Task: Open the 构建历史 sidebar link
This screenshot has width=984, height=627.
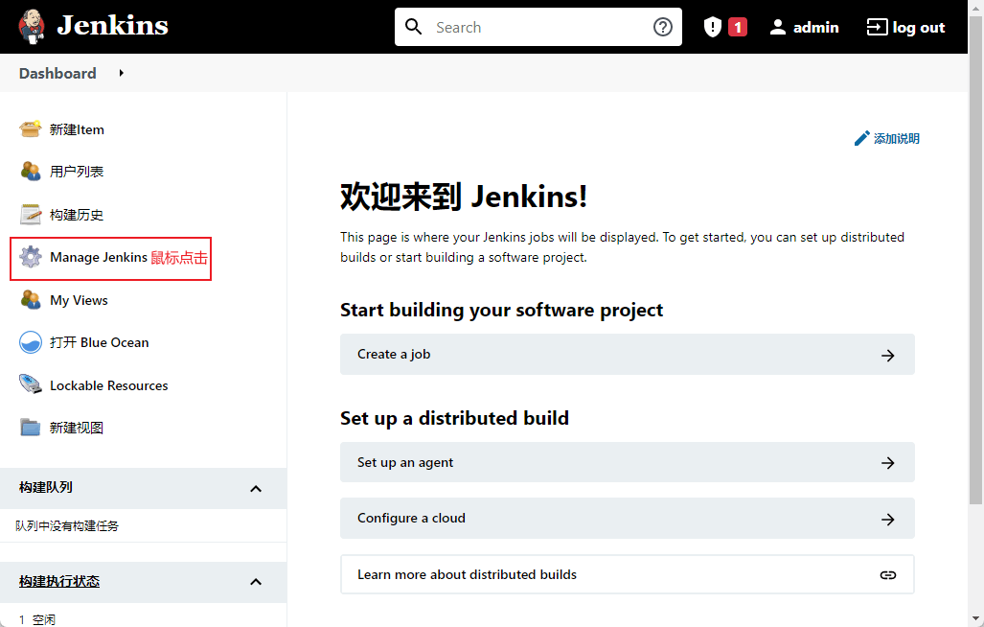Action: point(77,215)
